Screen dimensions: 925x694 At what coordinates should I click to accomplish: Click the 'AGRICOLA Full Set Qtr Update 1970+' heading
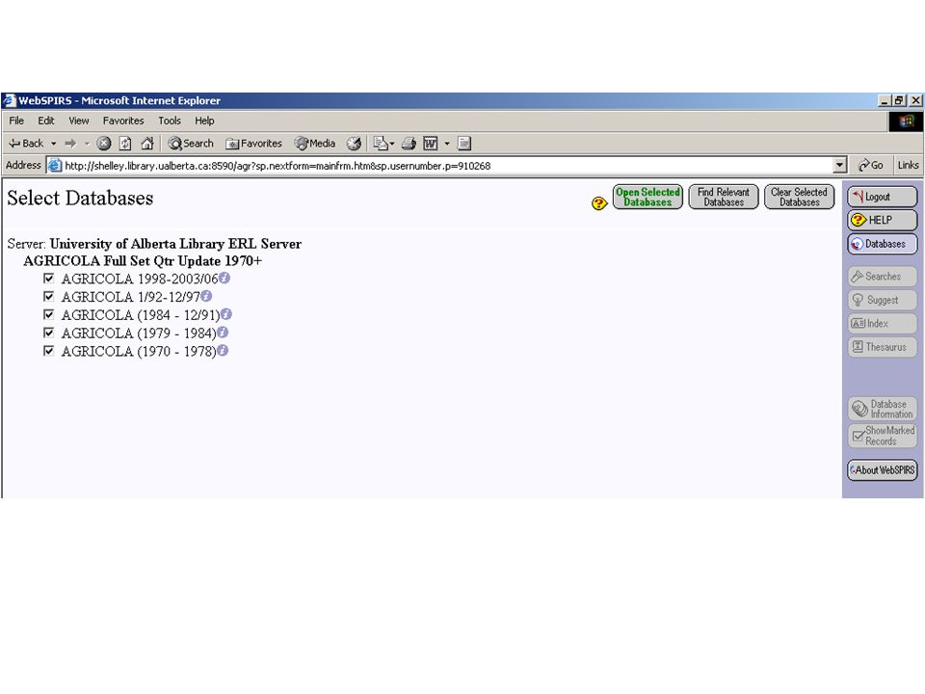[x=143, y=261]
